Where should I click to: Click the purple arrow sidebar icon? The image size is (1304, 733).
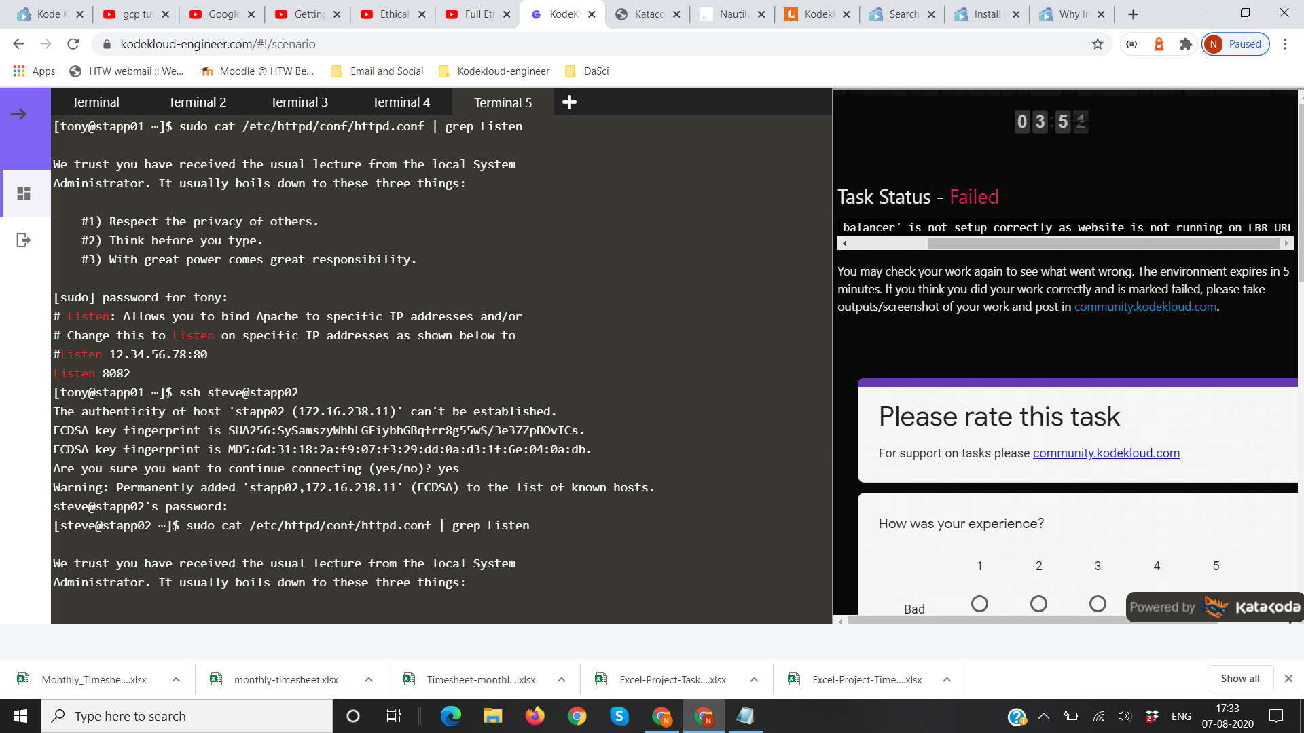19,114
